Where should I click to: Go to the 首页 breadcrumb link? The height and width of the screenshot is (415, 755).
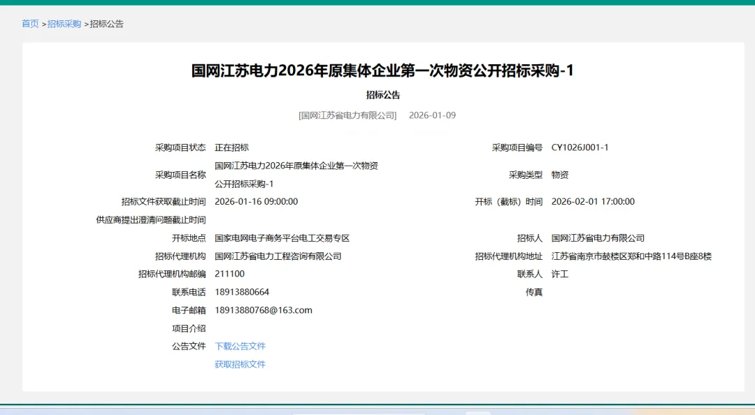click(30, 24)
